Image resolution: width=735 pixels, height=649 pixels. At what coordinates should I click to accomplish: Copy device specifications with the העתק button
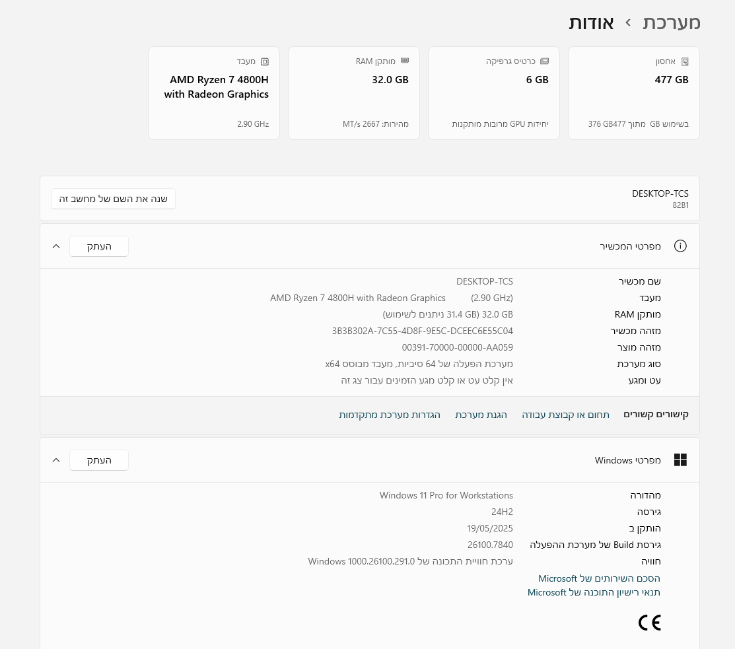(x=99, y=246)
